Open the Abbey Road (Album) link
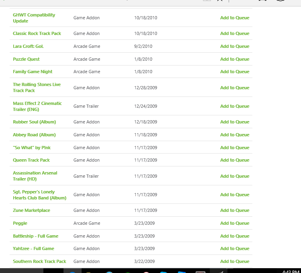301x273 pixels. [x=34, y=135]
